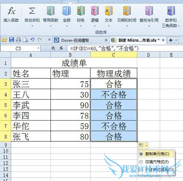Open the Text functions yellow book icon
Screen dimensions: 183x181
pos(109,11)
